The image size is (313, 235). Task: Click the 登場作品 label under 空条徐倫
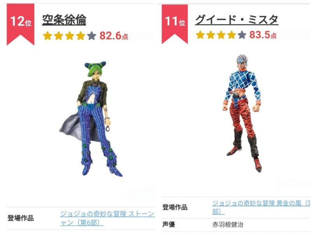click(x=21, y=218)
